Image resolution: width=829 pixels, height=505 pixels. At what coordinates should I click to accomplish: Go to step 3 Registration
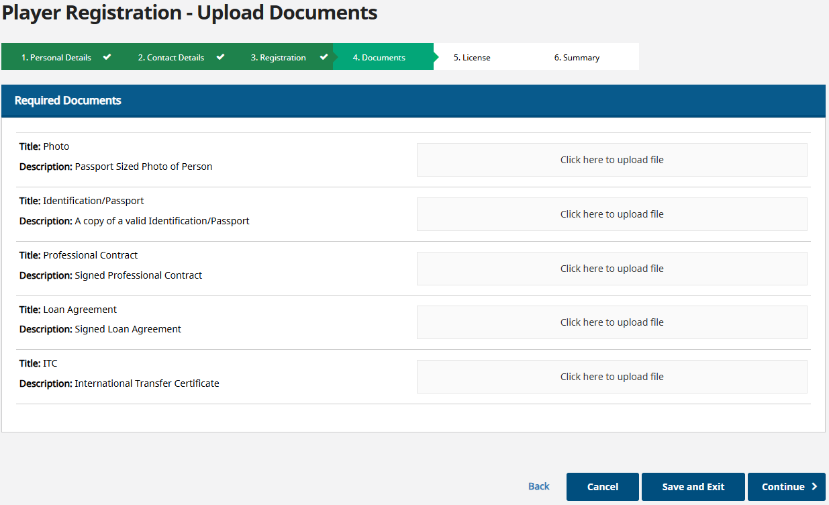[x=279, y=57]
